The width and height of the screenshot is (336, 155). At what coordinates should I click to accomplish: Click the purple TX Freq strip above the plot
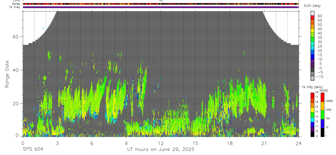pos(161,7)
